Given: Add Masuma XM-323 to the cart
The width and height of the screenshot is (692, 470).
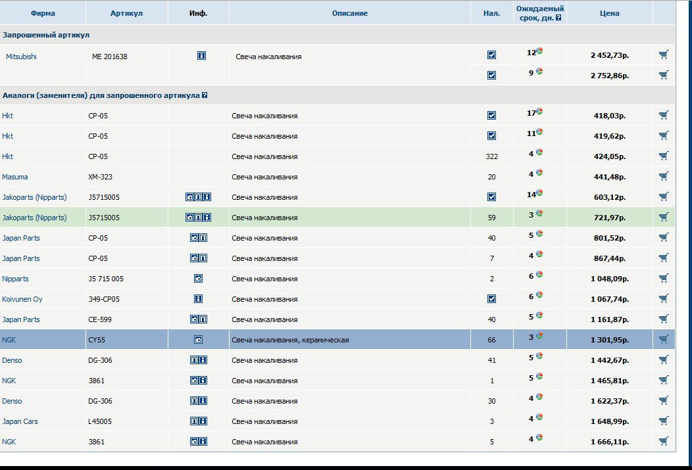Looking at the screenshot, I should point(663,176).
